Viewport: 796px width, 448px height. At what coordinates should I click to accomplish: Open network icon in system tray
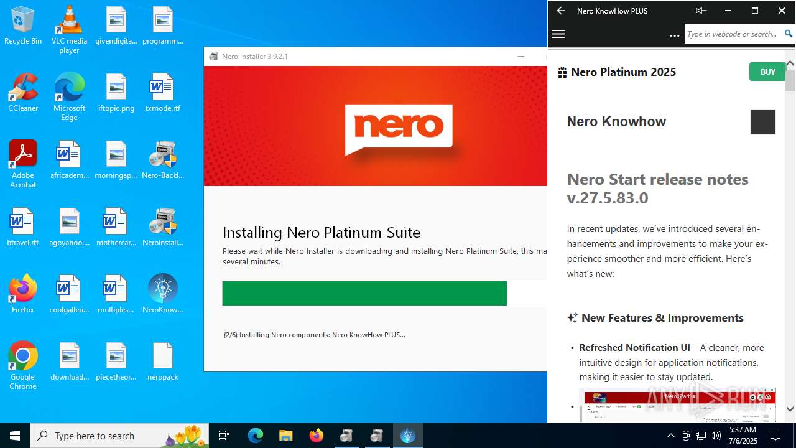click(x=701, y=436)
